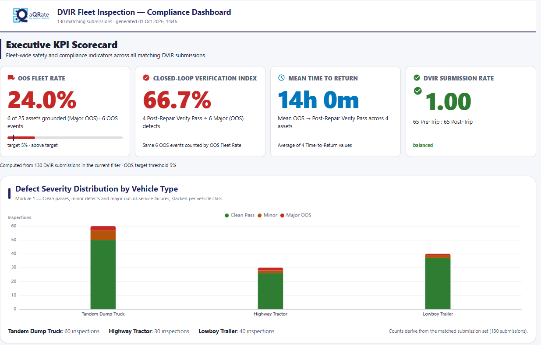The height and width of the screenshot is (345, 541).
Task: Click the Lowboy Trailer axis label
Action: point(438,314)
